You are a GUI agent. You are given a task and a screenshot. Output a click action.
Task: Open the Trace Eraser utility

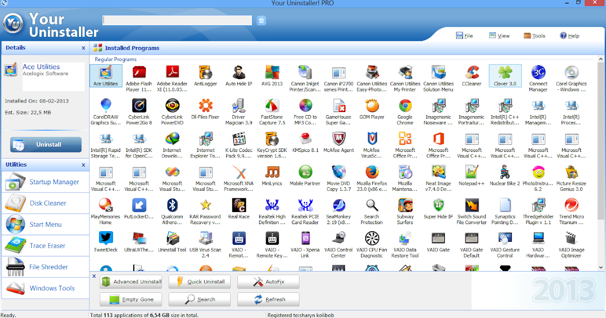(45, 245)
